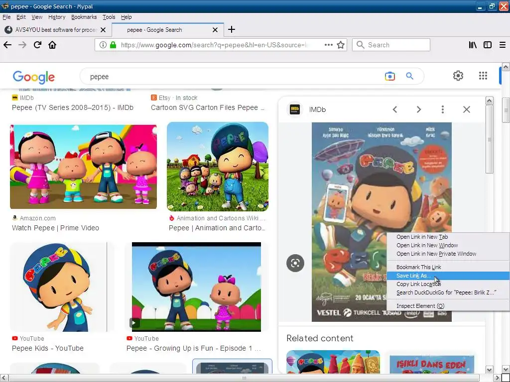Open the Bookmarks menu
The image size is (510, 382).
[84, 17]
